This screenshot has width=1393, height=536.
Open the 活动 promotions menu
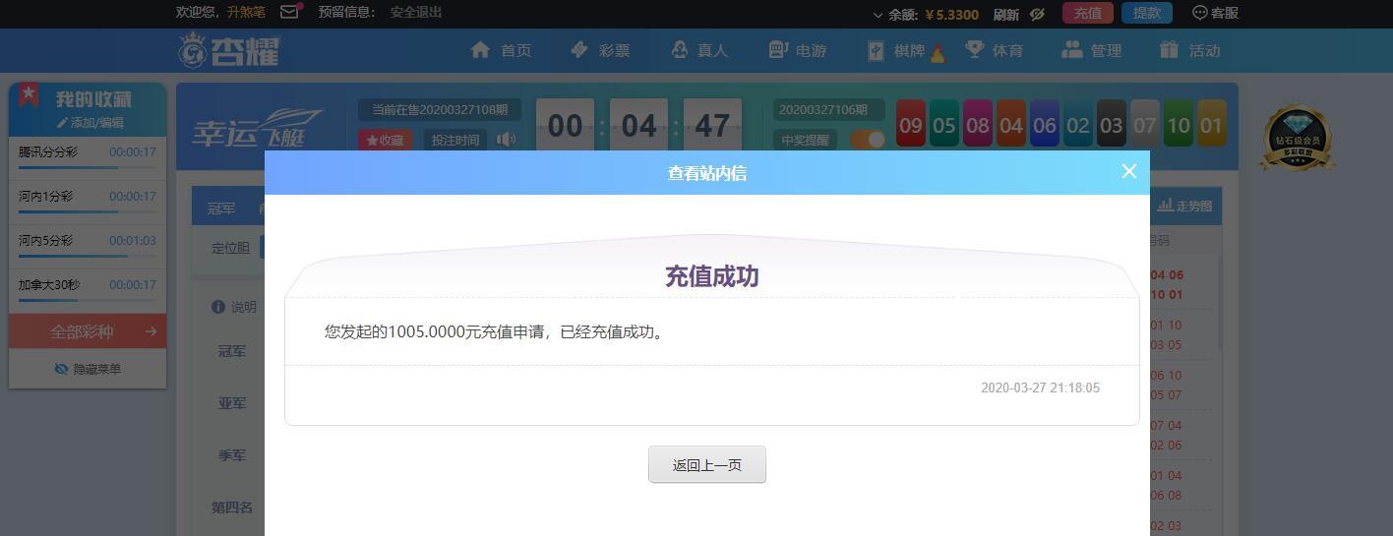click(x=1189, y=50)
